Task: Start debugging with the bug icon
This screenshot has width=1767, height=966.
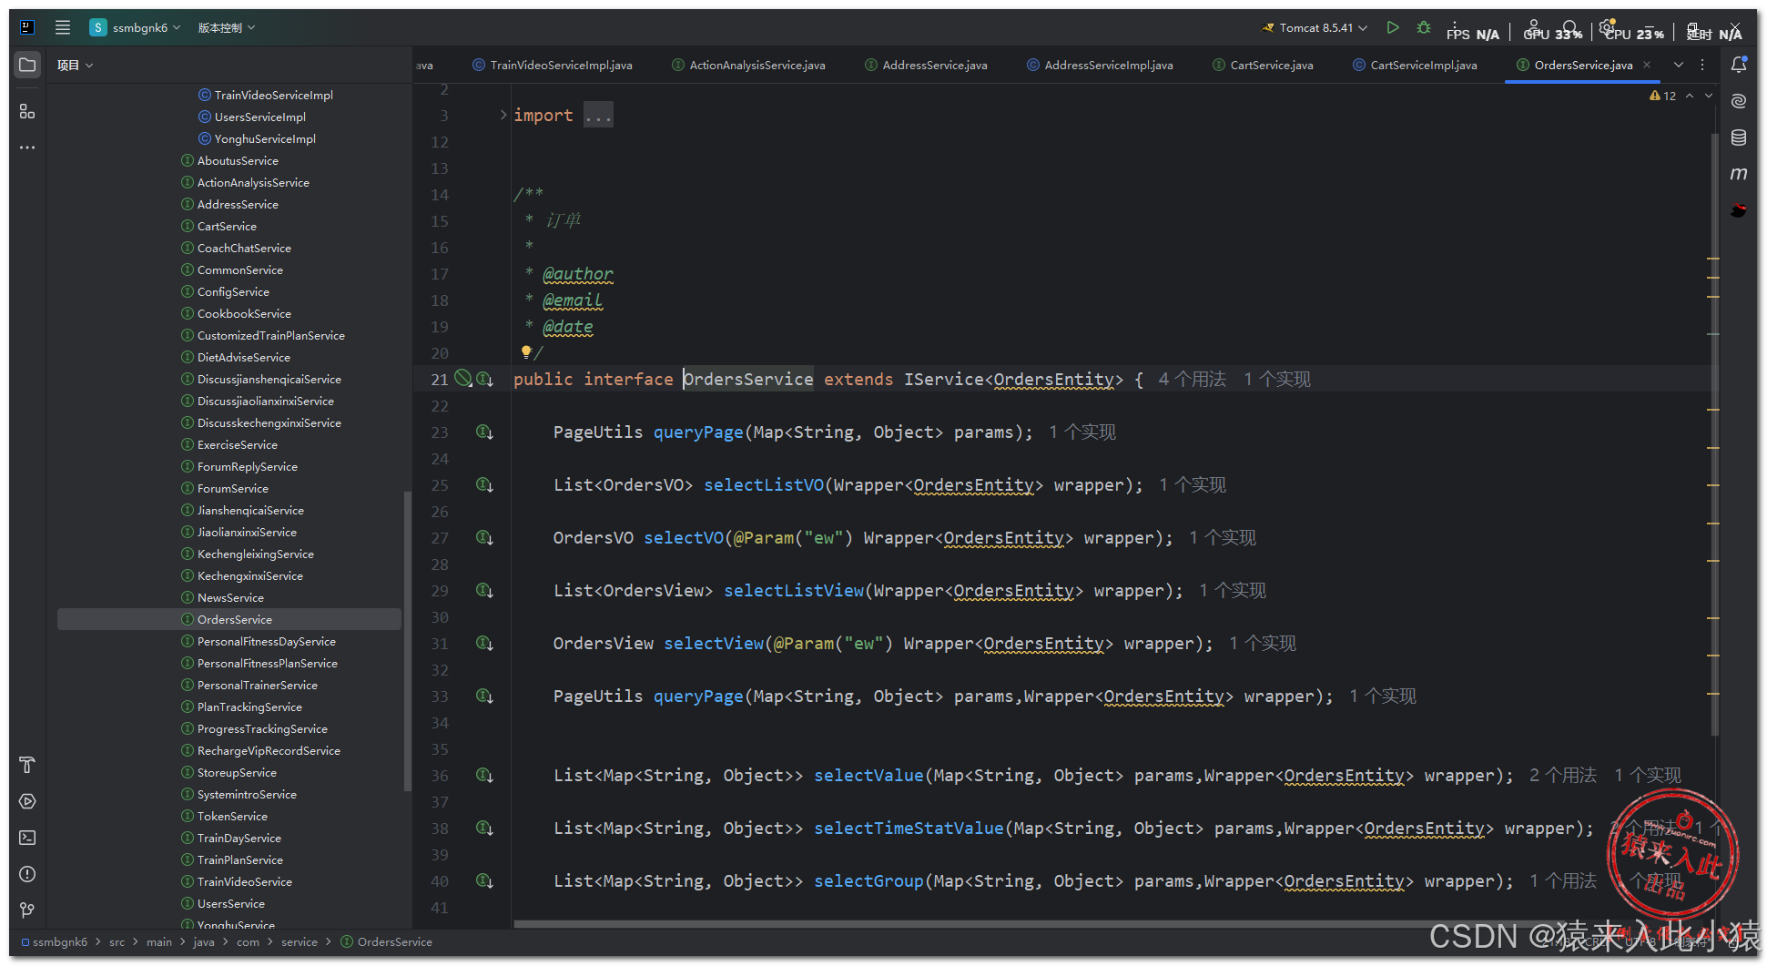Action: coord(1424,27)
